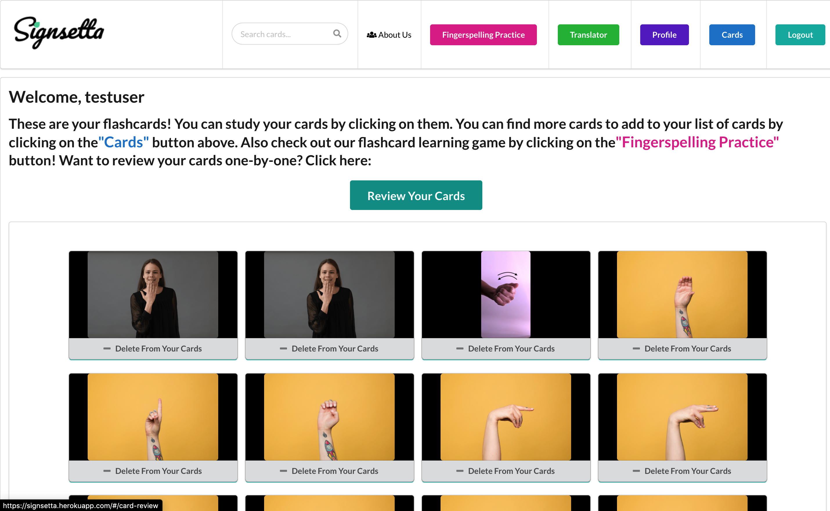Click Review Your Cards button
Screen dimensions: 830x511
[x=416, y=195]
